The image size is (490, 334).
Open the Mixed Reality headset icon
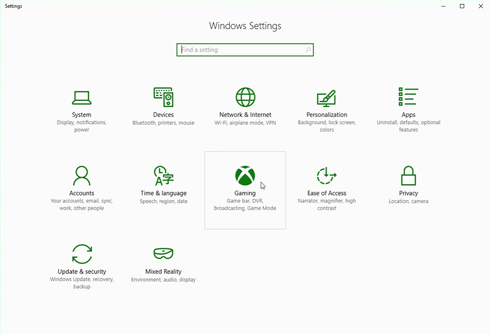point(164,254)
